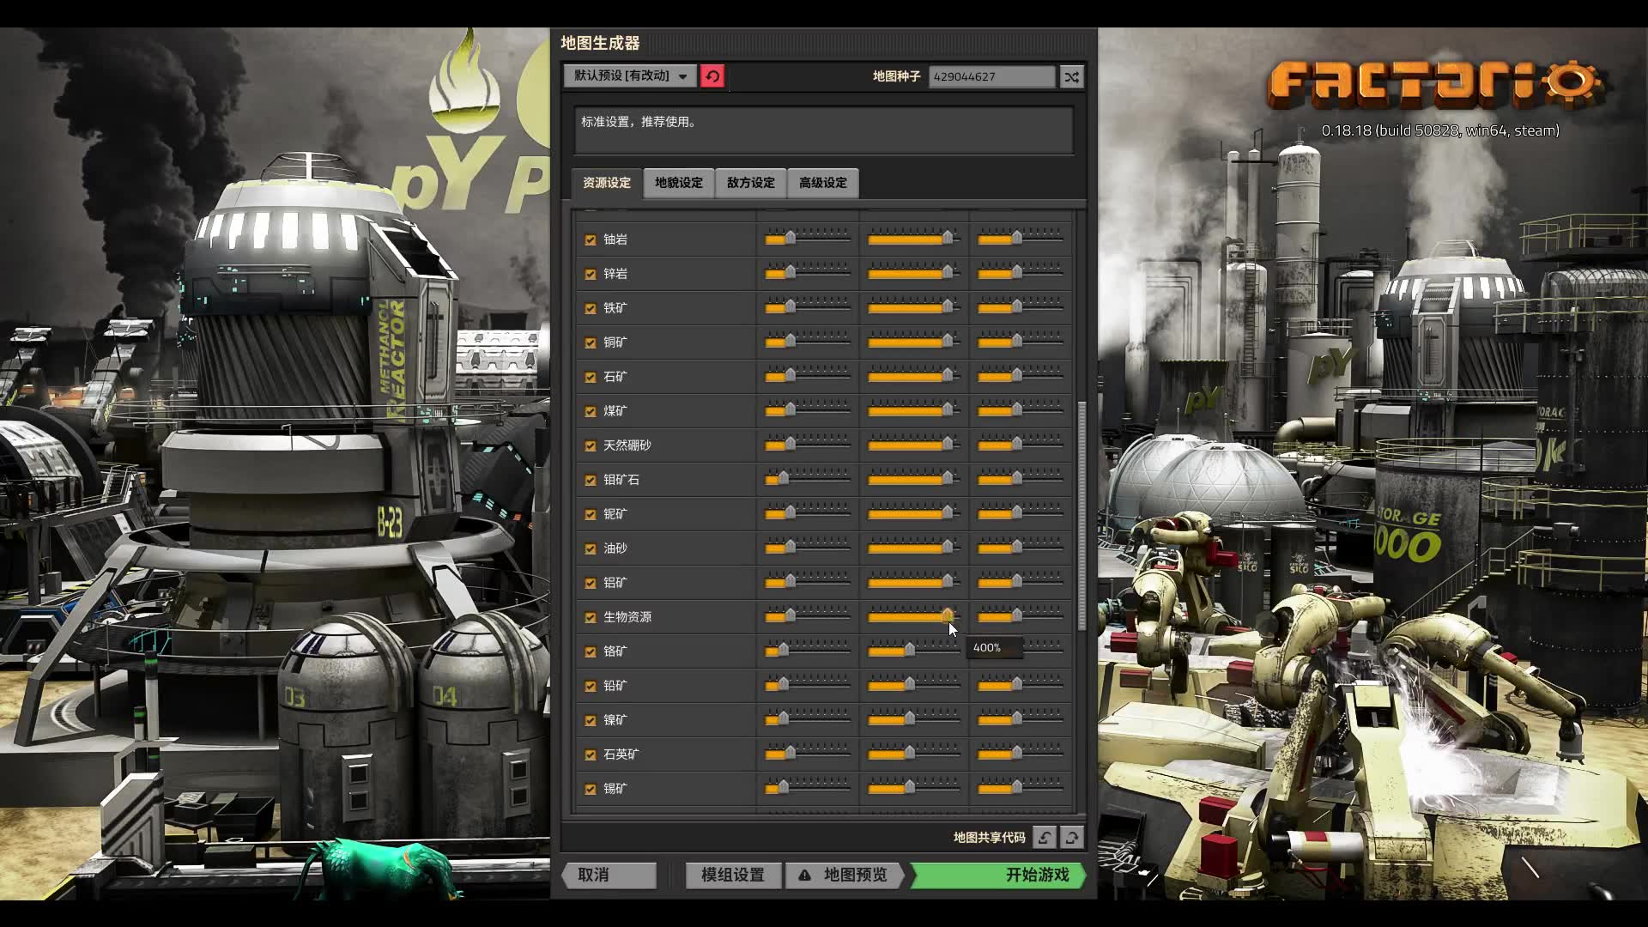
Task: Disable the 铬矿 resource checkbox
Action: (591, 652)
